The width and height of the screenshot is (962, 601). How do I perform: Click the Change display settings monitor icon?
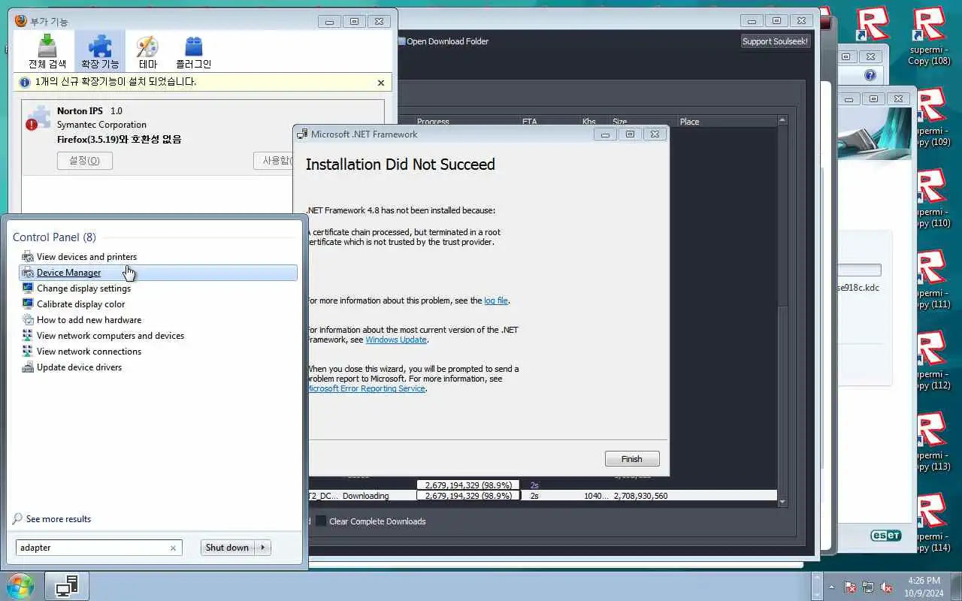coord(28,288)
